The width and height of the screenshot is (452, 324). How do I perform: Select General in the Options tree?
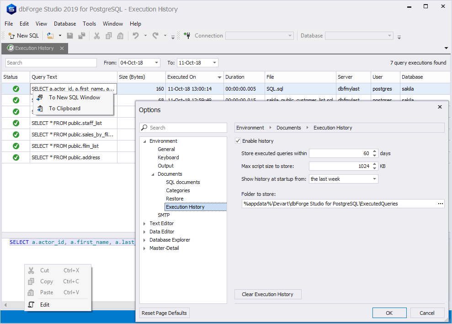pyautogui.click(x=166, y=149)
